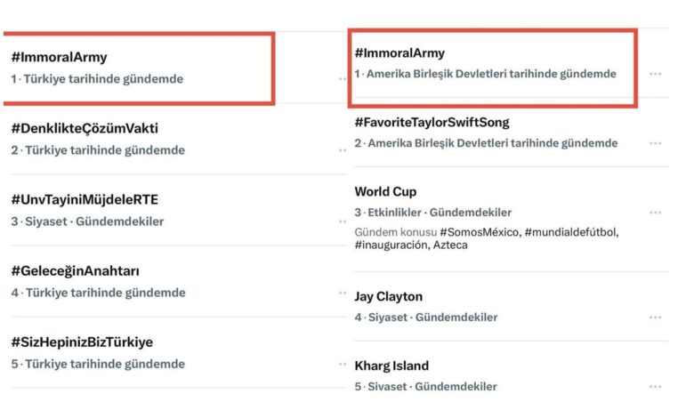The image size is (694, 418).
Task: Click the #mundialdefútbol related hashtag
Action: tap(571, 232)
